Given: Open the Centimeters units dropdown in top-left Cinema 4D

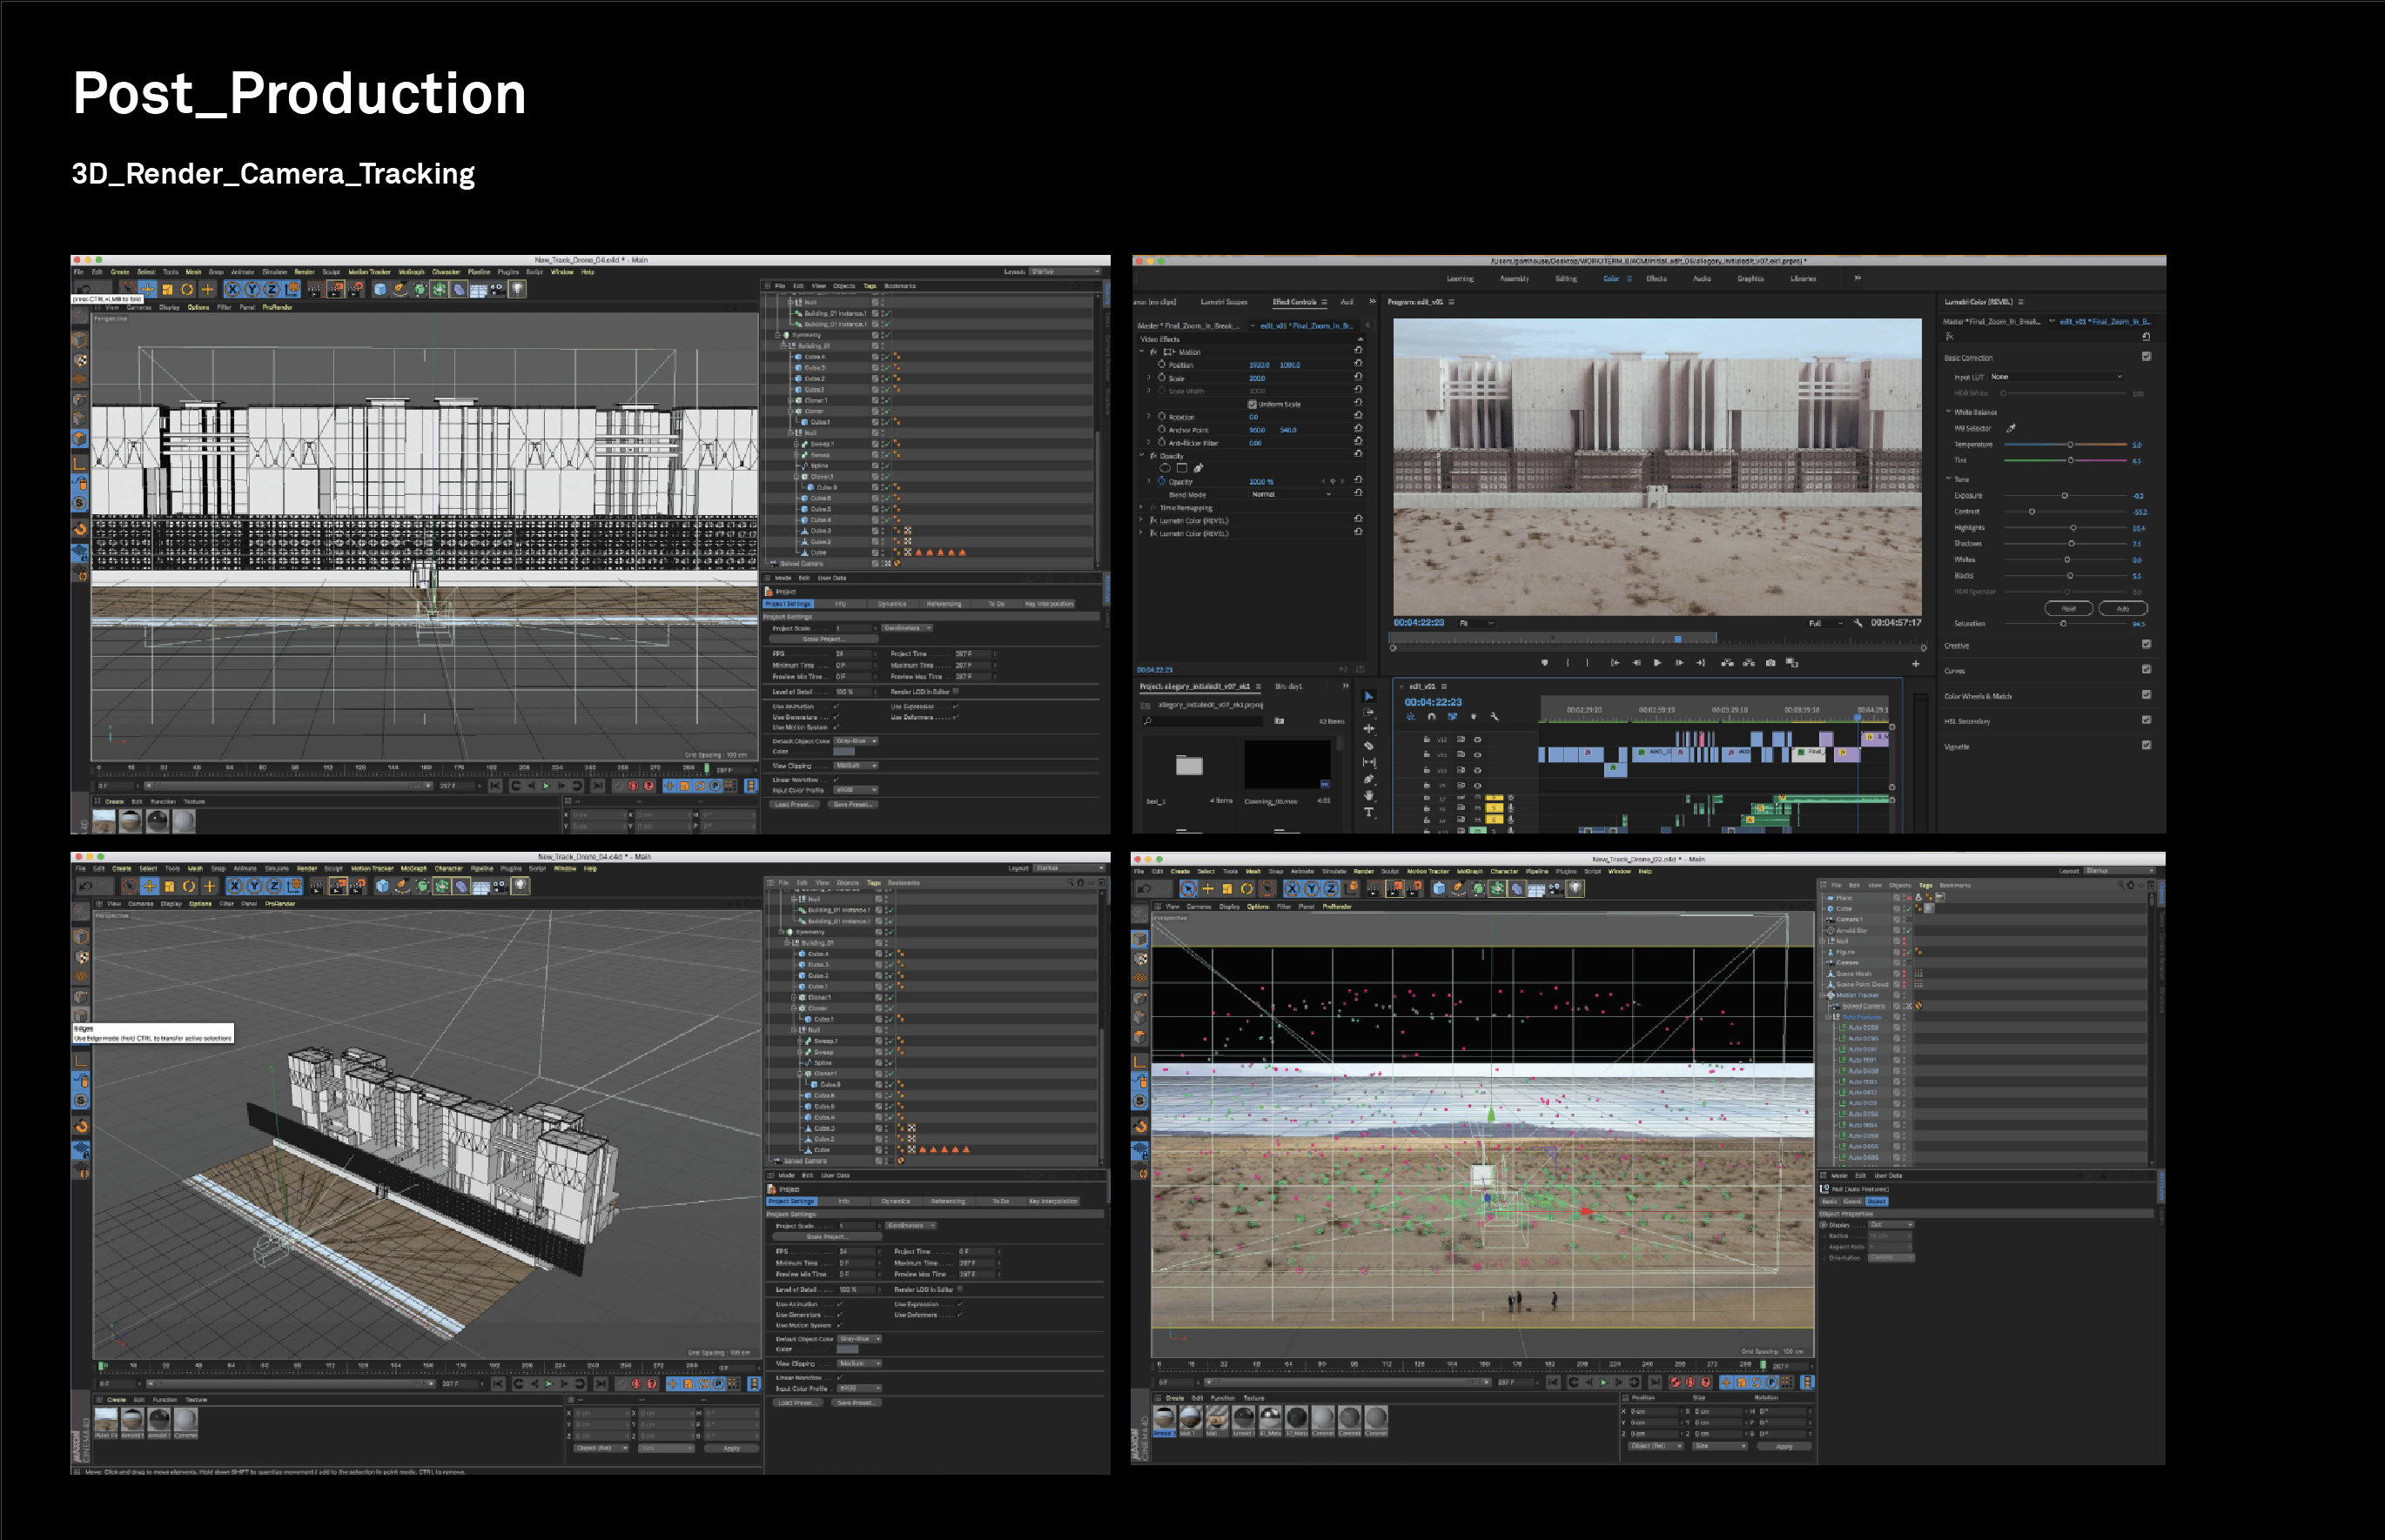Looking at the screenshot, I should coord(907,628).
